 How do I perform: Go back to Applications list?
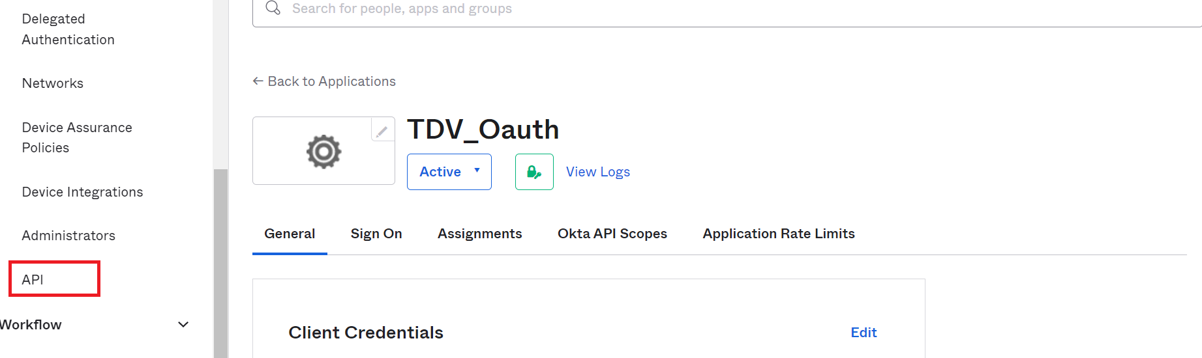coord(331,81)
